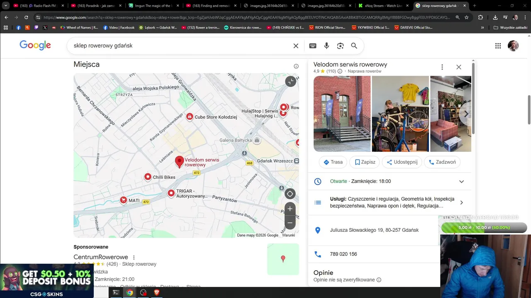Image resolution: width=531 pixels, height=298 pixels.
Task: Select the MATI shop map pin
Action: [x=123, y=200]
